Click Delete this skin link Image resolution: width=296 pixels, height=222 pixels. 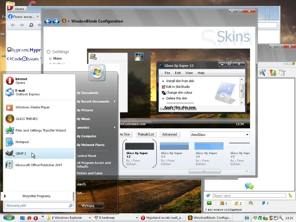(x=177, y=98)
